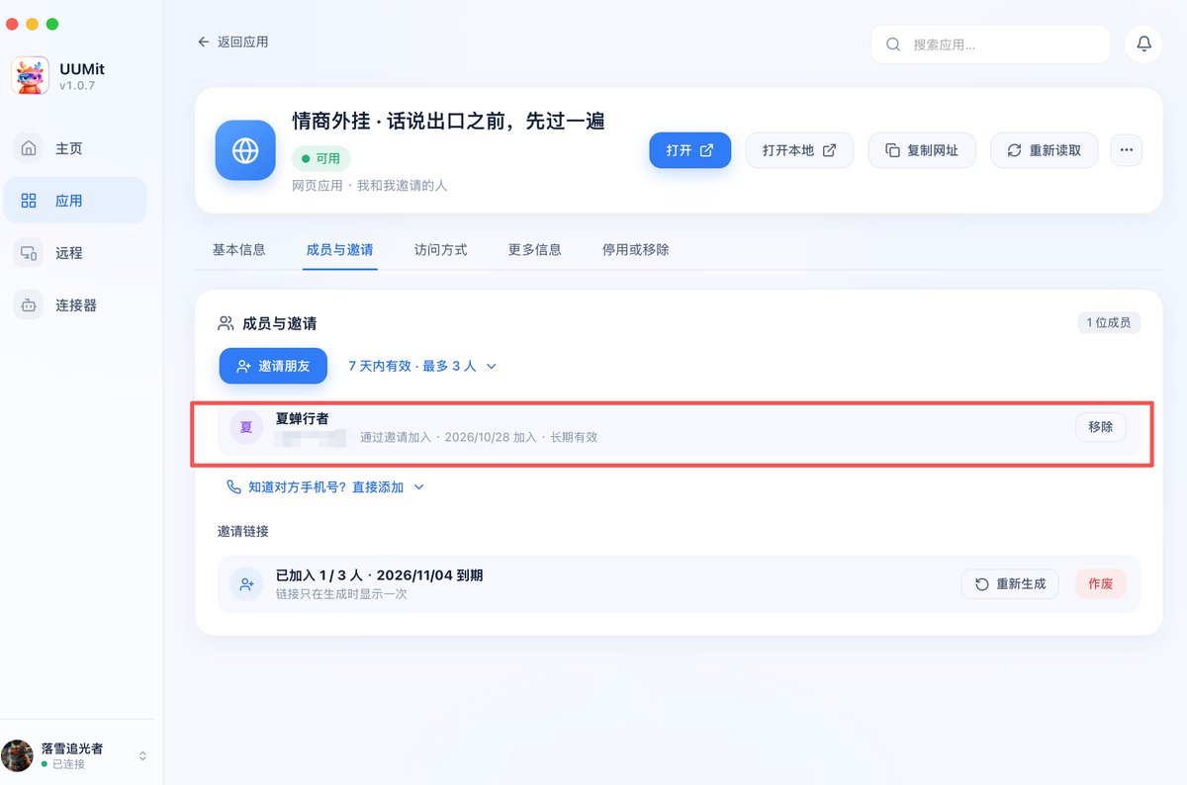Click 链接只在生成时显示一次 note

[341, 594]
